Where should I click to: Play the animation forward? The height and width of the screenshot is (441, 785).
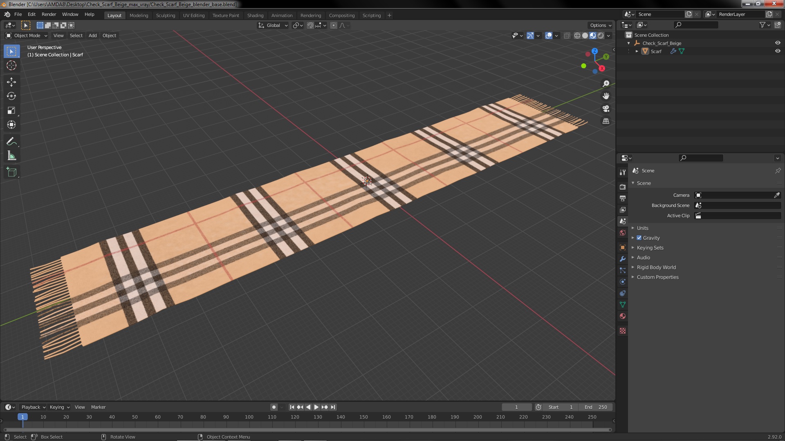point(316,407)
